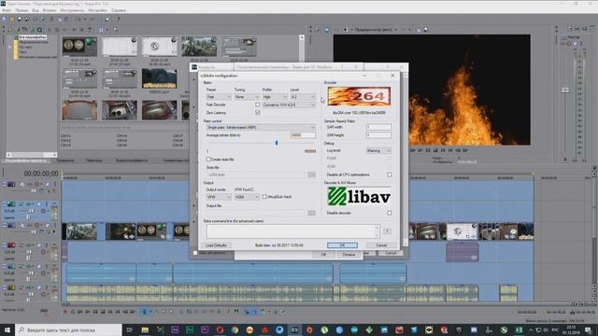The image size is (598, 336).
Task: Open the Convert to YUV 4:2:0 dropdown
Action: 289,105
